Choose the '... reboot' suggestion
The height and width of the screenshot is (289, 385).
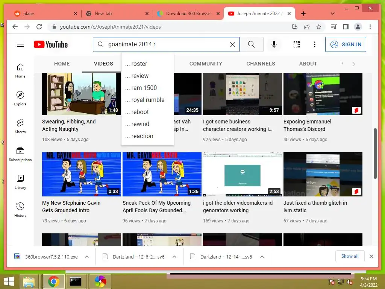(x=147, y=112)
